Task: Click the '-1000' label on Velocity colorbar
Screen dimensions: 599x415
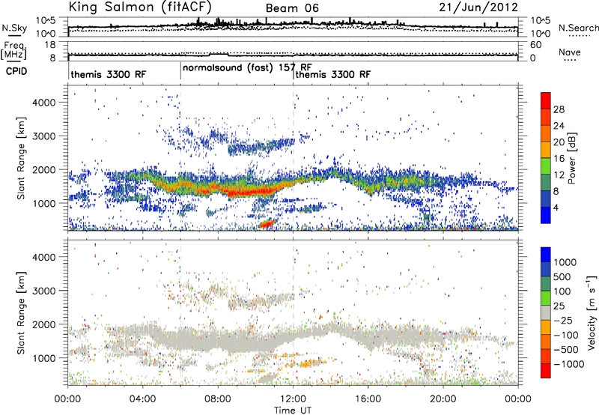Action: coord(569,364)
